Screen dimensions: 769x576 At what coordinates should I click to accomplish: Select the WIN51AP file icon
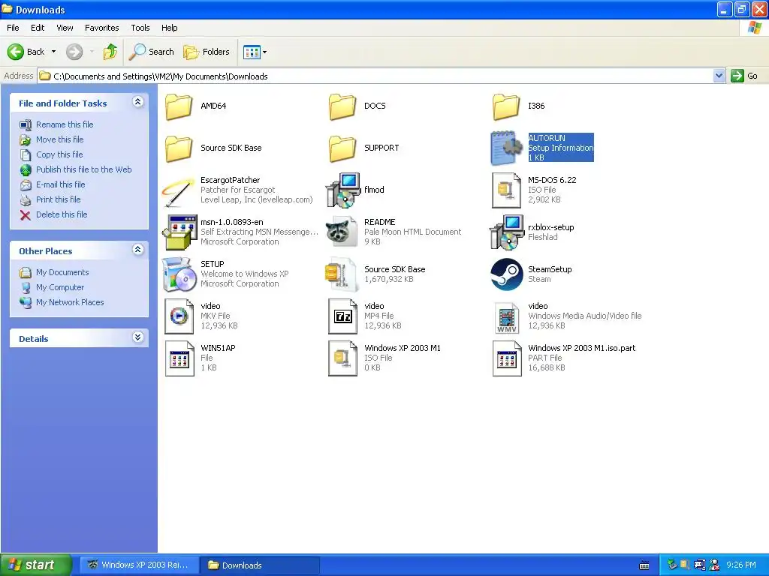[x=179, y=358]
